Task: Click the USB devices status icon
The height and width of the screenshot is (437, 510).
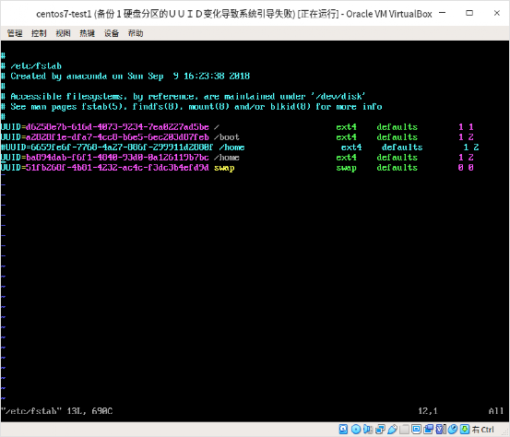Action: tap(392, 430)
